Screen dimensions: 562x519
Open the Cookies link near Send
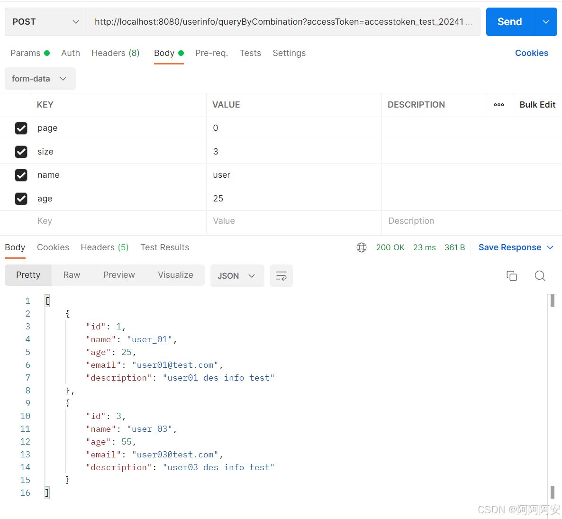point(532,53)
